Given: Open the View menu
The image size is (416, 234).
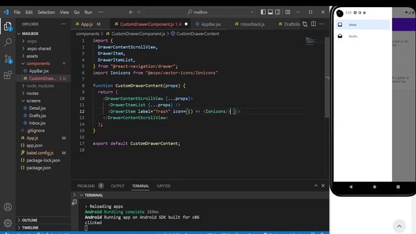Looking at the screenshot, I should click(64, 12).
